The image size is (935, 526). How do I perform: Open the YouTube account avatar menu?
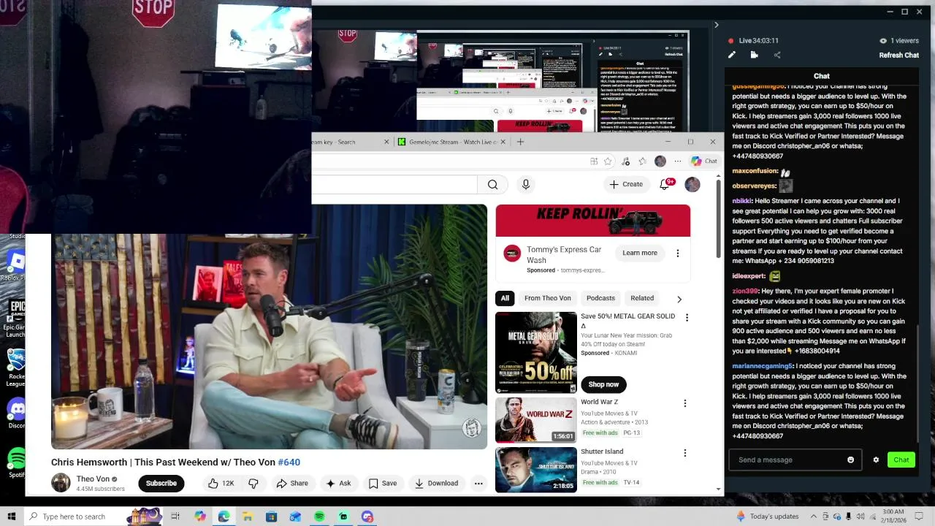(692, 184)
